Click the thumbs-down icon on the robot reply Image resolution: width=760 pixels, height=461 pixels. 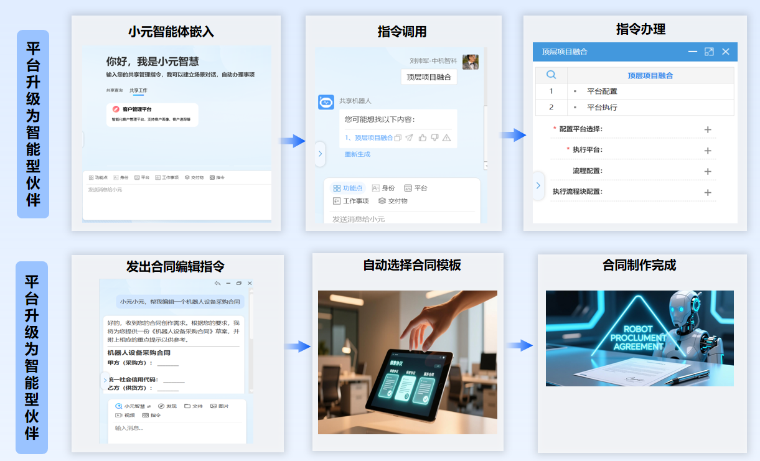[x=434, y=138]
